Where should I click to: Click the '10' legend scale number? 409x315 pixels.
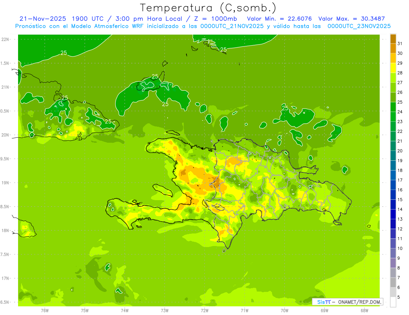pos(400,248)
